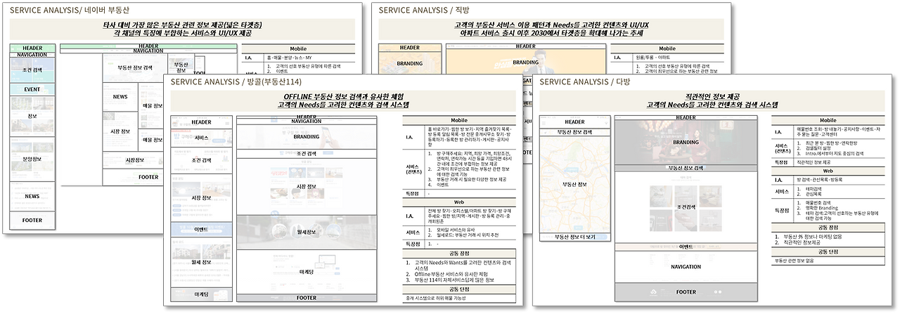Click the Web table header on the 다방 slide
Screen dimensions: 900x314
coord(827,170)
